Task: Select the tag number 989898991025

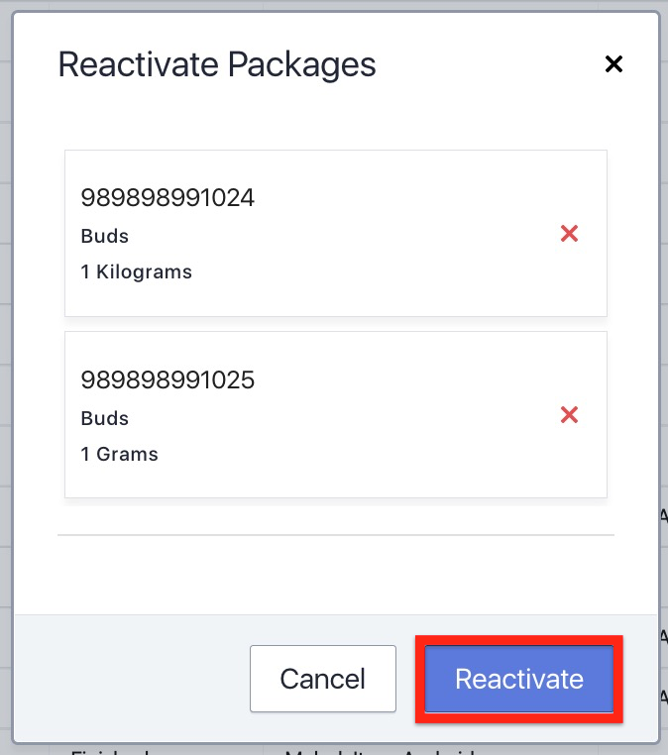Action: 167,379
